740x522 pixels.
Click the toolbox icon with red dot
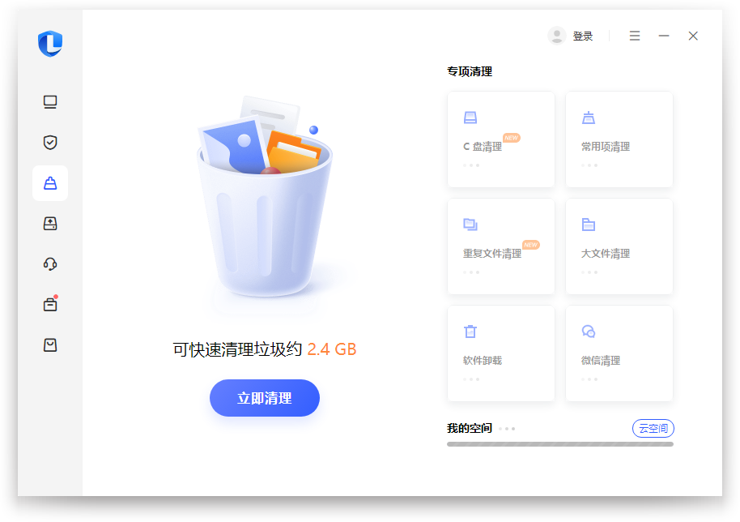pos(50,304)
